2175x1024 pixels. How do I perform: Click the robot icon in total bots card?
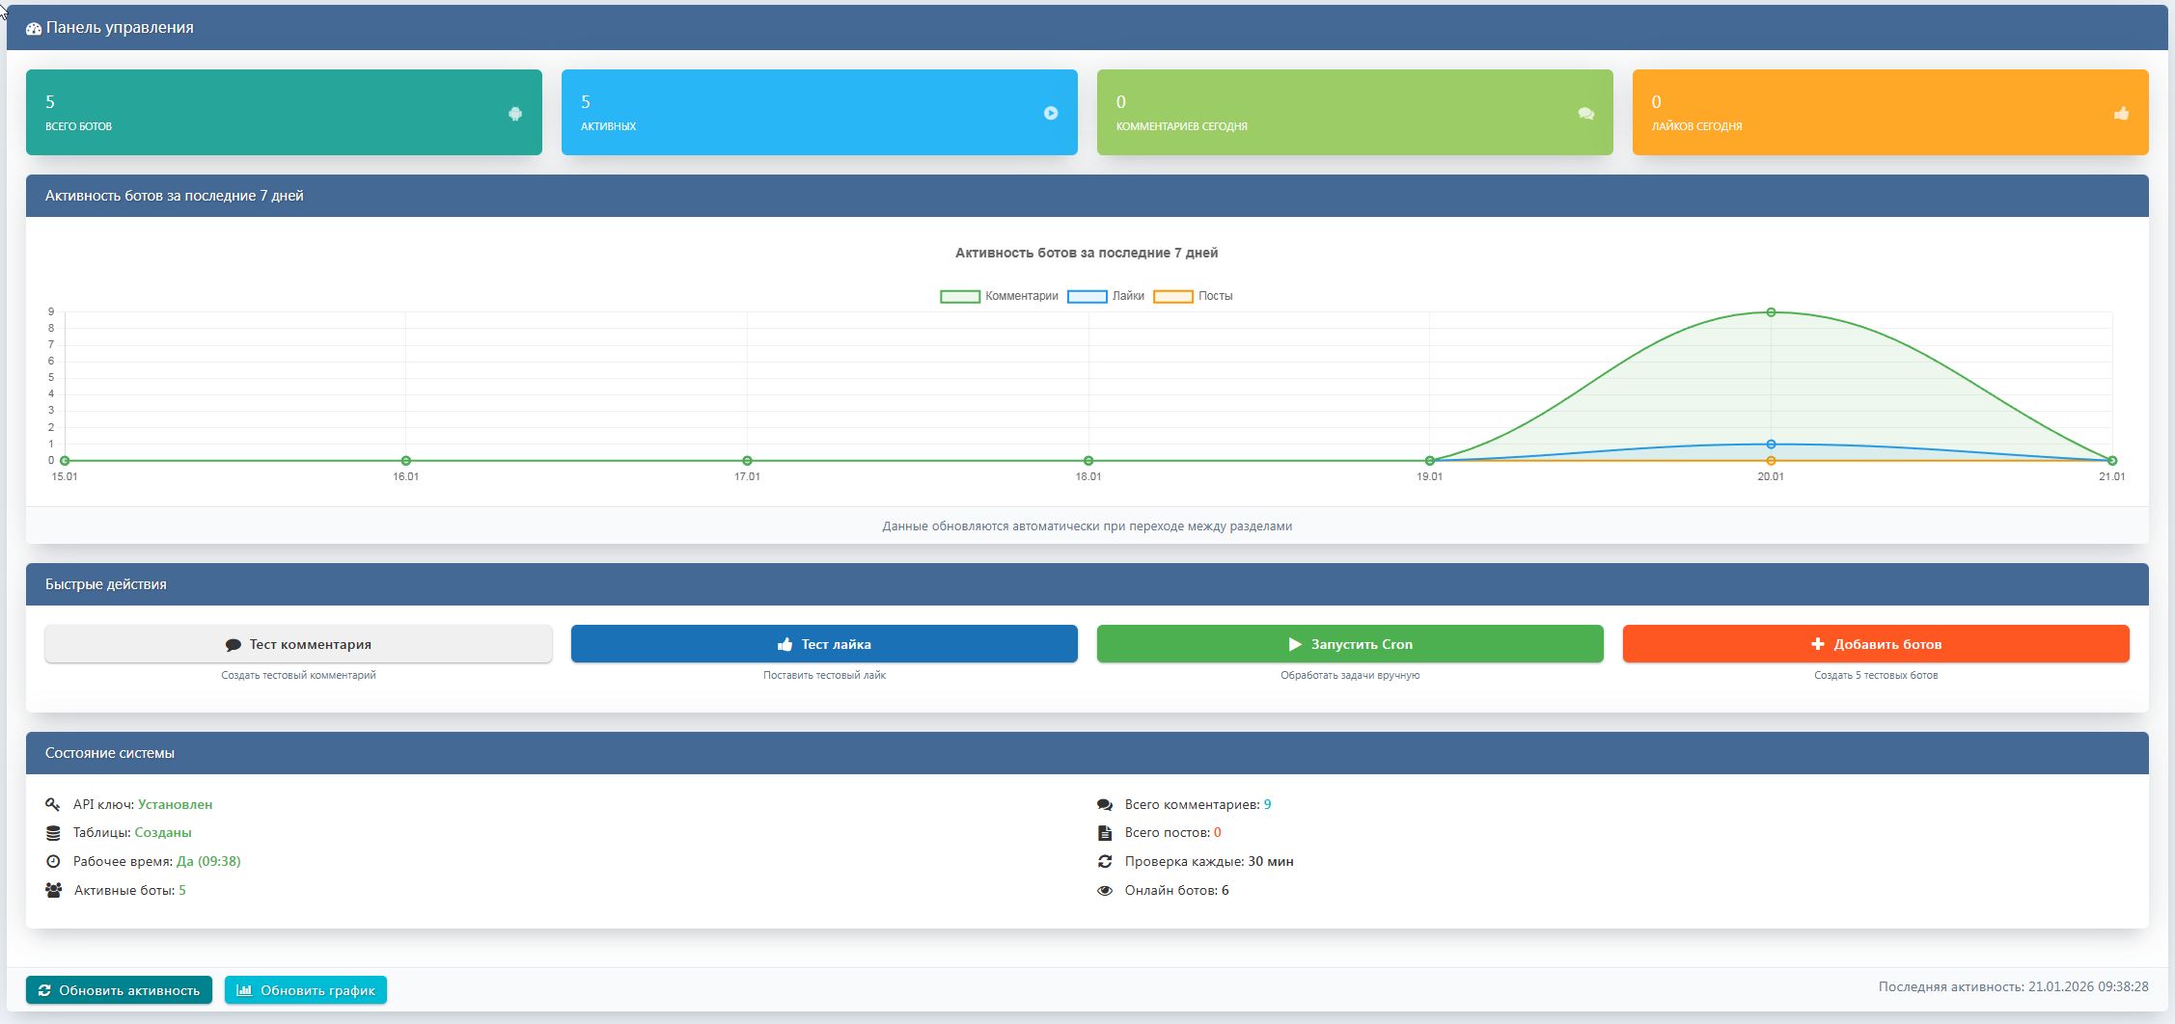(515, 114)
